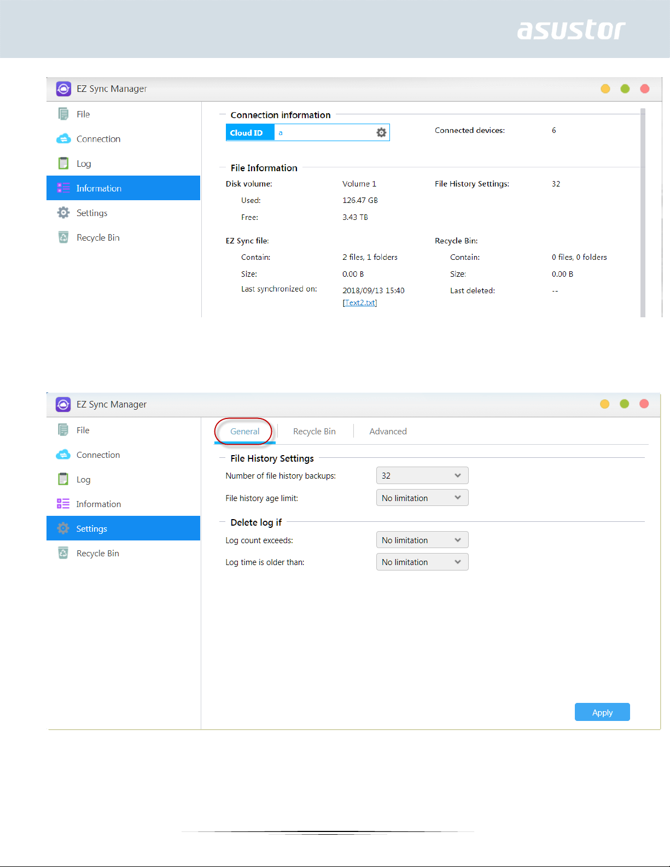Click yellow minimize dot in lower window
Image resolution: width=670 pixels, height=867 pixels.
605,404
